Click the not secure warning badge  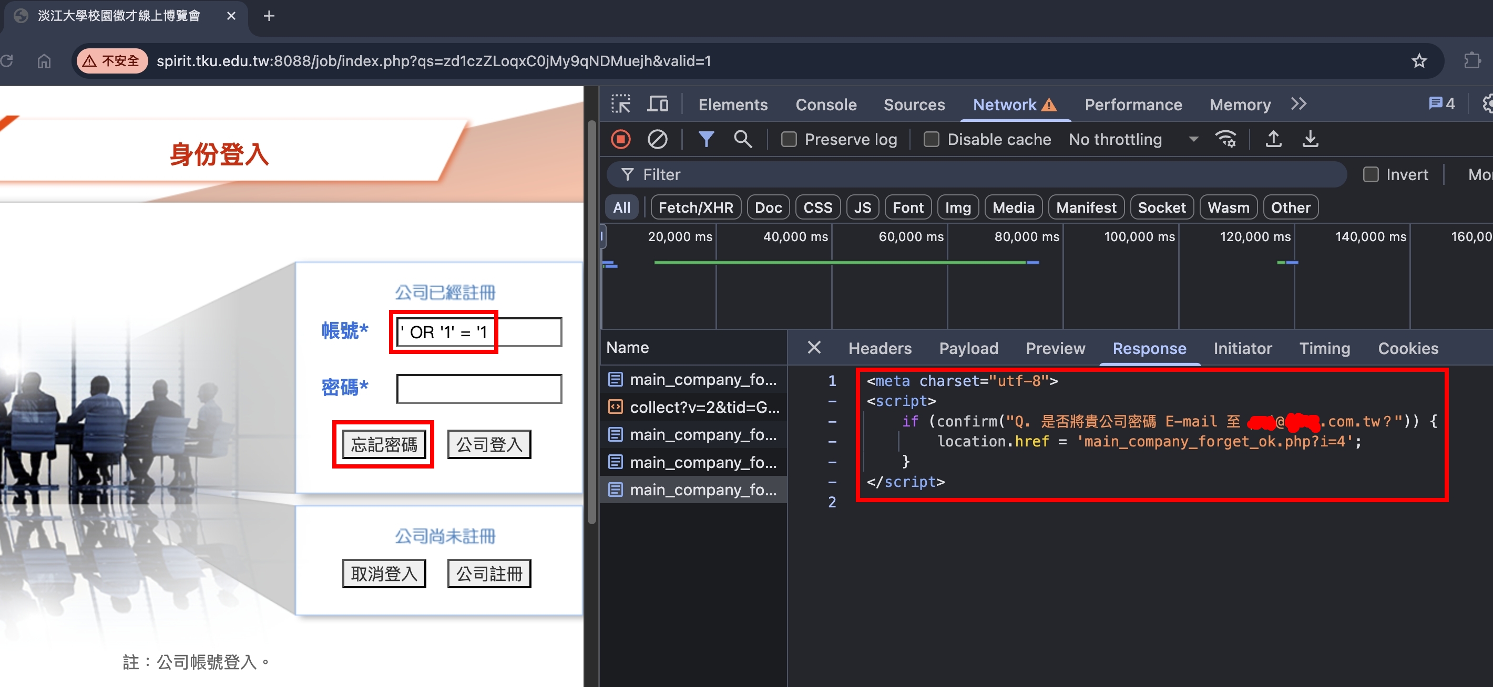pos(112,61)
